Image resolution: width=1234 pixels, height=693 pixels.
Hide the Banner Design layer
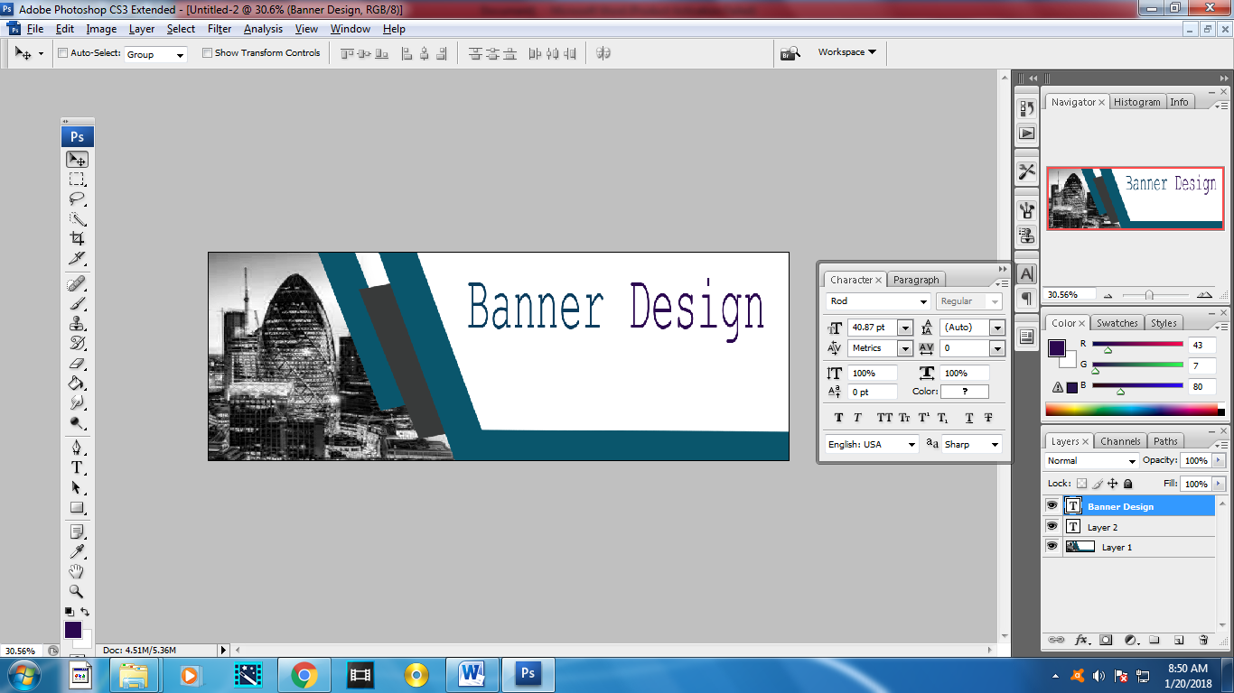tap(1052, 506)
